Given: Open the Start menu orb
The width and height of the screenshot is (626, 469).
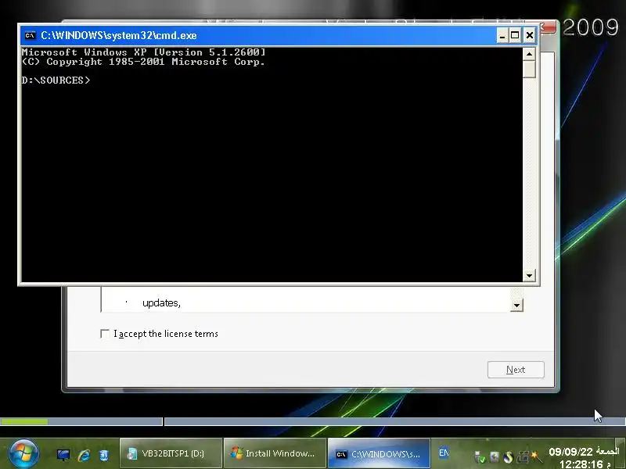Looking at the screenshot, I should [x=24, y=453].
